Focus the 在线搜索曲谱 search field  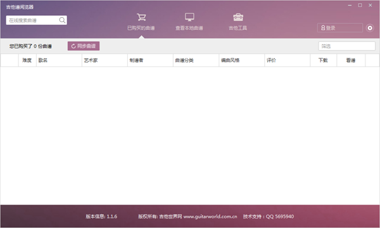pos(32,20)
